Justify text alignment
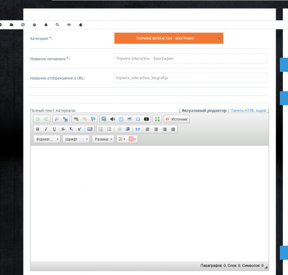Viewport: 288px width, 275px height. (x=173, y=129)
